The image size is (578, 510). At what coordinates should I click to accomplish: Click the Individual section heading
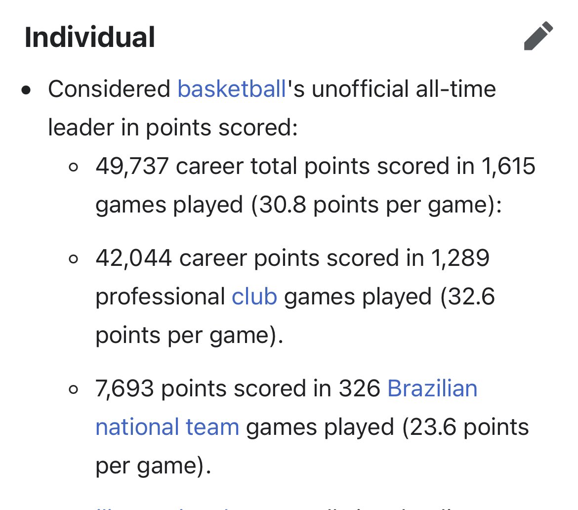click(x=89, y=37)
